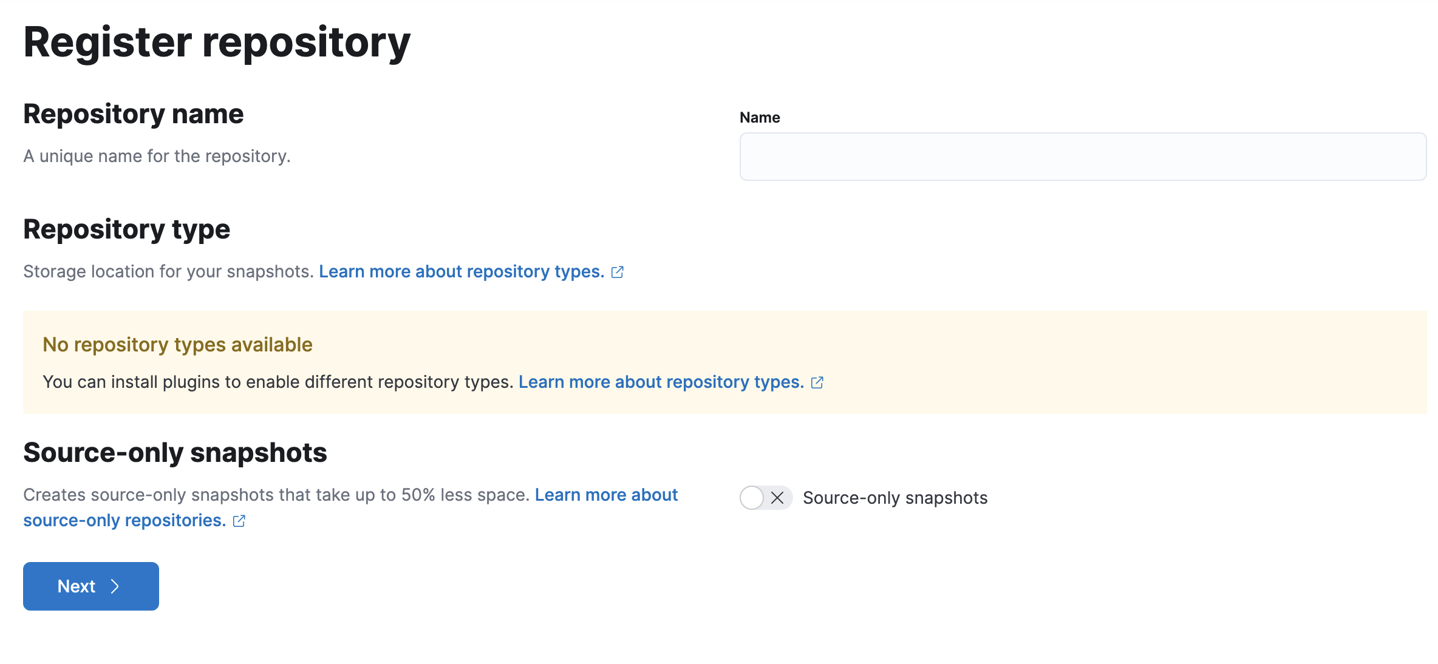Click the external link icon after source-only repositories link
Image resolution: width=1438 pixels, height=664 pixels.
pos(239,520)
